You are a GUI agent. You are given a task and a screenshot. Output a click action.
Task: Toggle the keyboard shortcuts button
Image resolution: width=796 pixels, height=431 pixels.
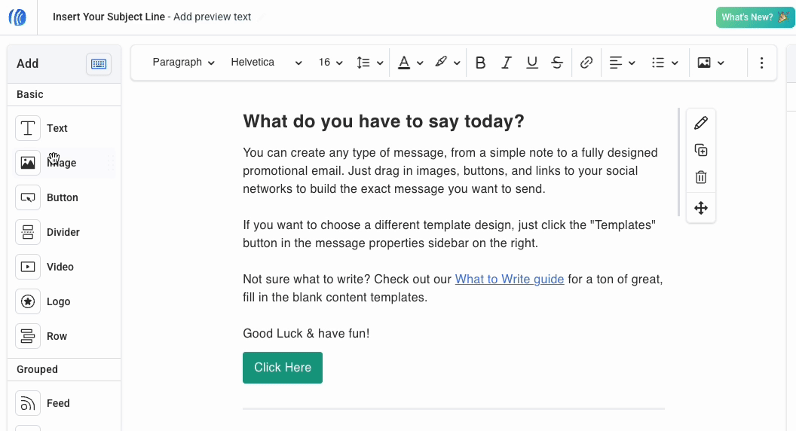(99, 64)
